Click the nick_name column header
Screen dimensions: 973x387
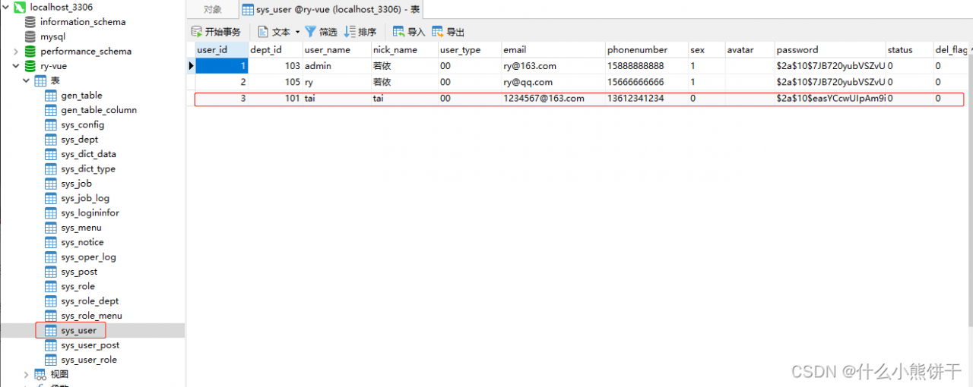(x=404, y=50)
